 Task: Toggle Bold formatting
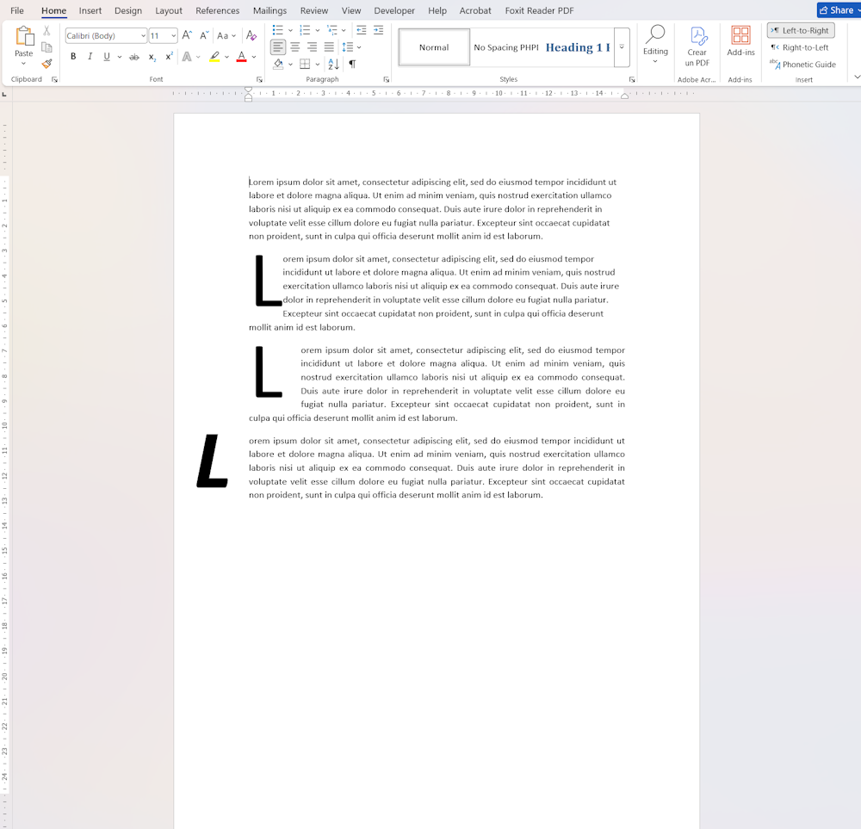[x=73, y=57]
